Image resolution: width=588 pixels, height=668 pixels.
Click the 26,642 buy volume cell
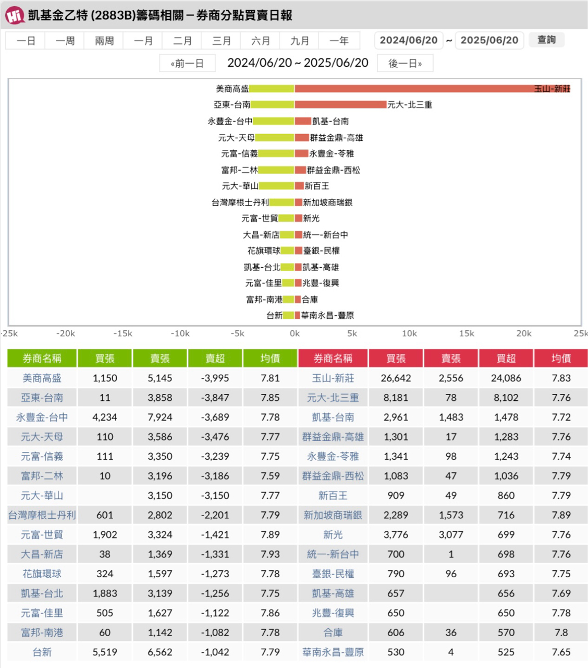(x=396, y=378)
